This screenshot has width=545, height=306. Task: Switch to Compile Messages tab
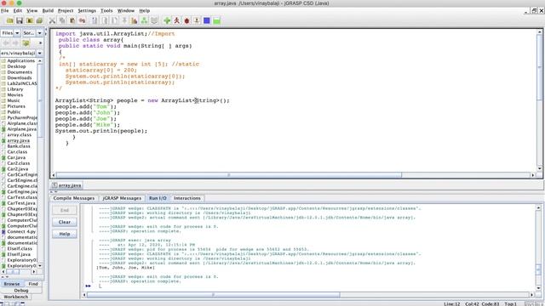click(74, 198)
